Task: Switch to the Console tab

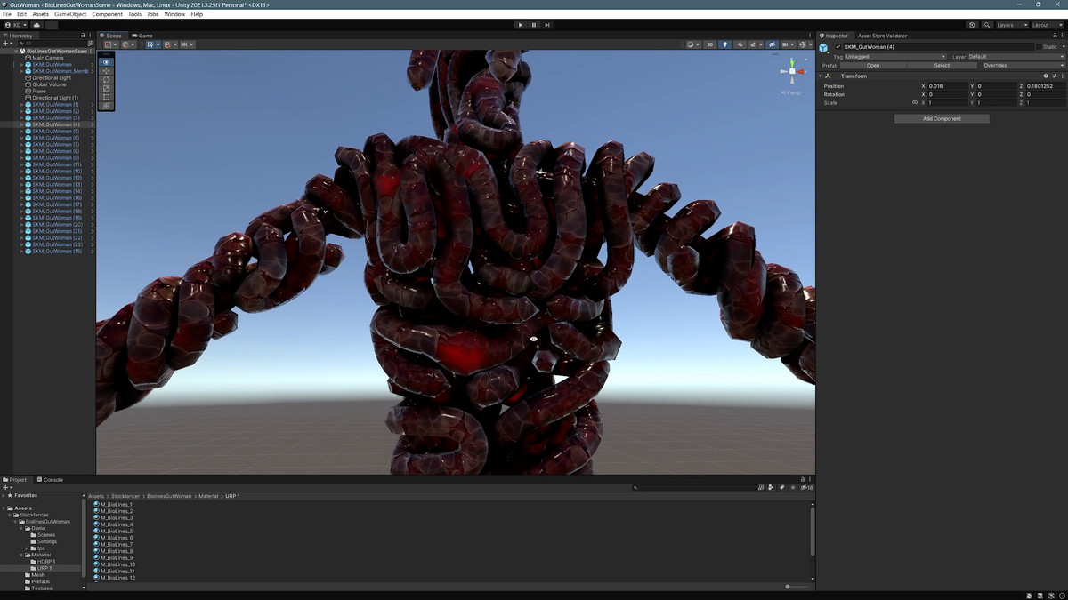Action: 50,480
